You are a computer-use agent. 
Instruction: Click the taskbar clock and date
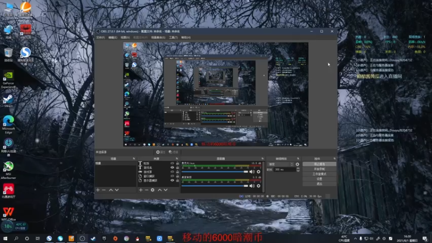(407, 239)
